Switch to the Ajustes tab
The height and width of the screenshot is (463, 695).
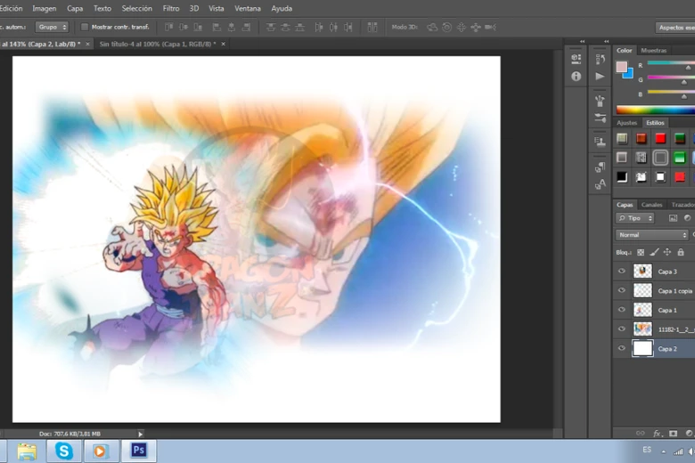pos(626,123)
